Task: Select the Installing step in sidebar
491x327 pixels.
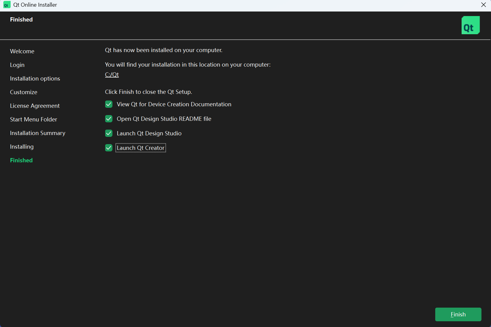Action: click(22, 147)
